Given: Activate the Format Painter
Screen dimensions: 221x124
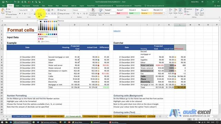Looking at the screenshot, I should click(11, 14).
